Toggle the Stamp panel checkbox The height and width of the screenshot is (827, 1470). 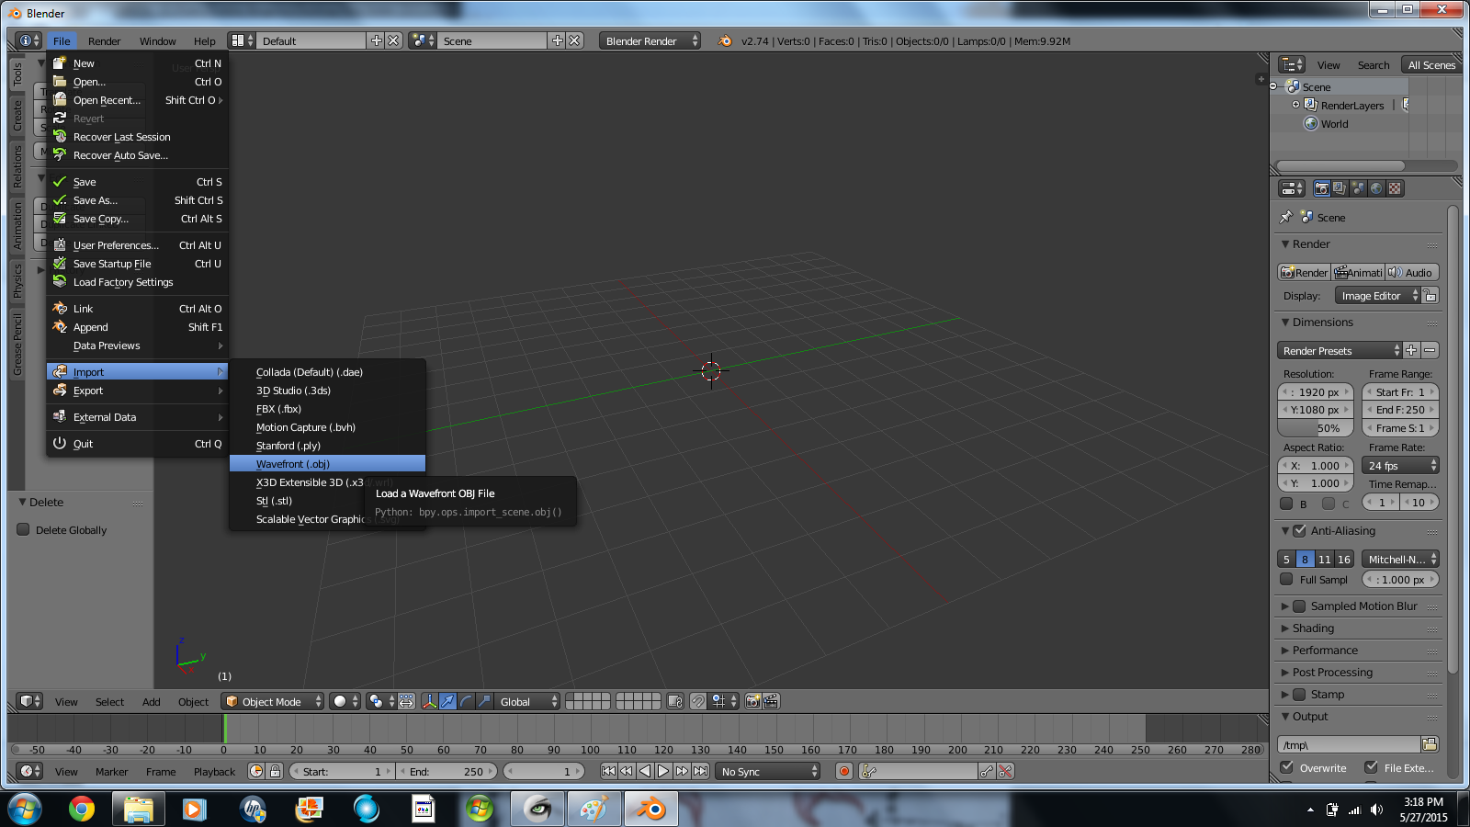click(x=1299, y=695)
